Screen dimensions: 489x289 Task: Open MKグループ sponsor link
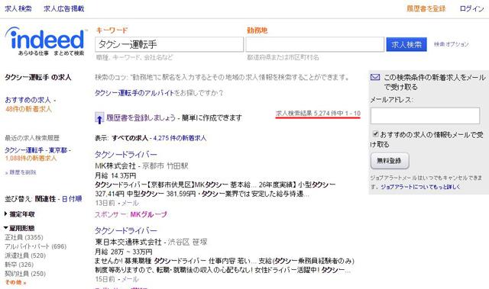click(x=148, y=214)
